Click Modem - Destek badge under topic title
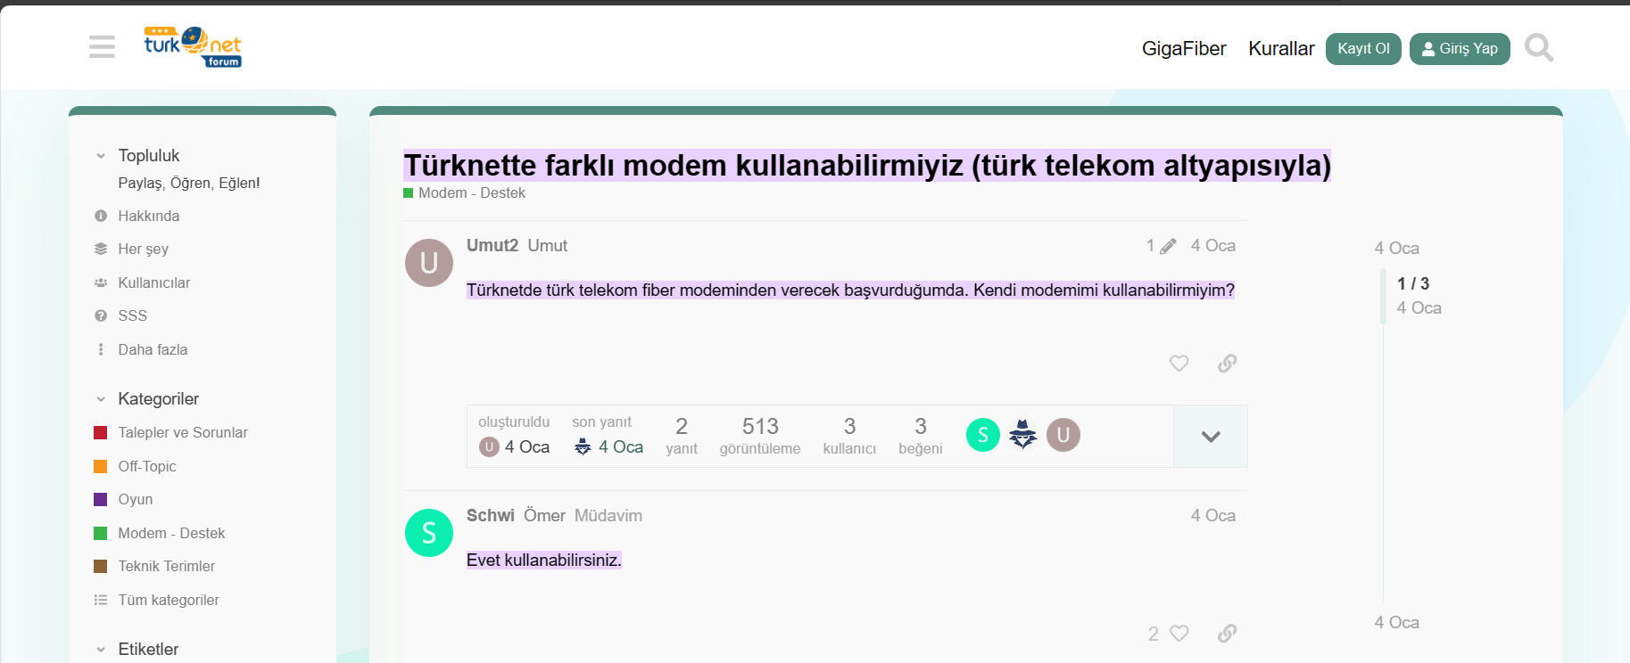1630x663 pixels. [x=464, y=192]
